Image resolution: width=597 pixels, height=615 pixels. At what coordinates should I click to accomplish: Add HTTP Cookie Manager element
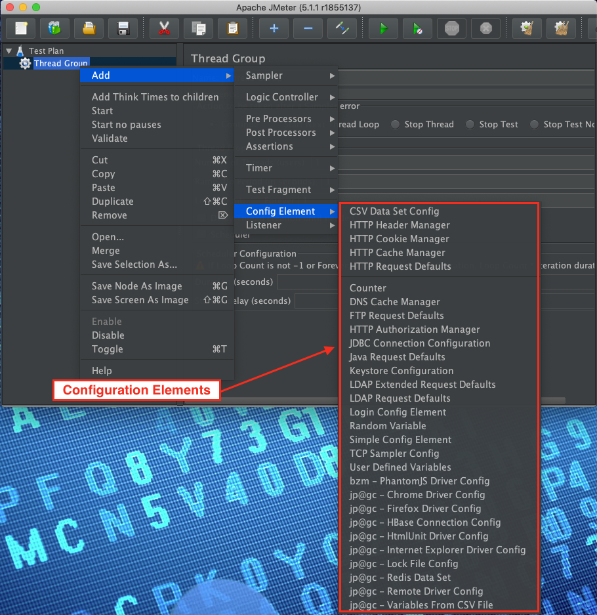pos(439,239)
